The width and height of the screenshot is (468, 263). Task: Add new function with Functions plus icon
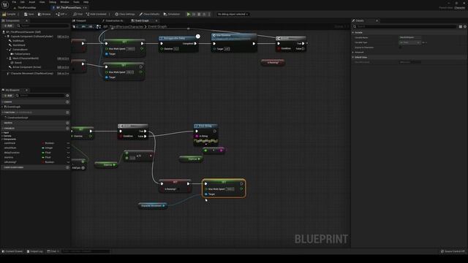(x=67, y=113)
